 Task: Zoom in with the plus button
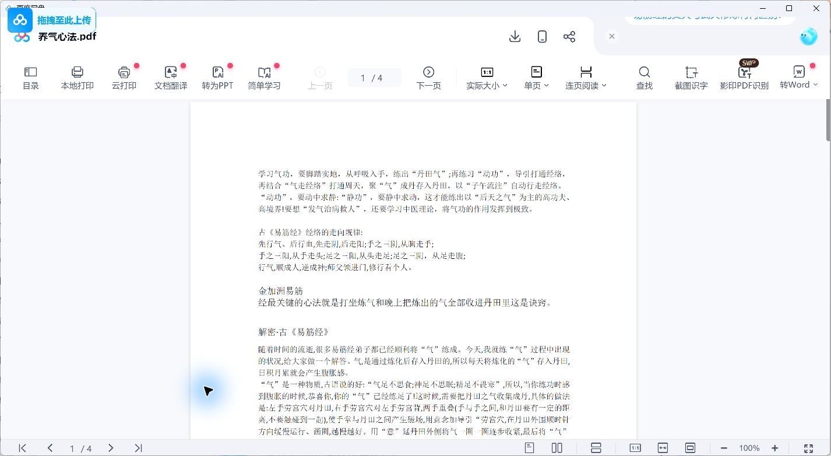point(774,448)
